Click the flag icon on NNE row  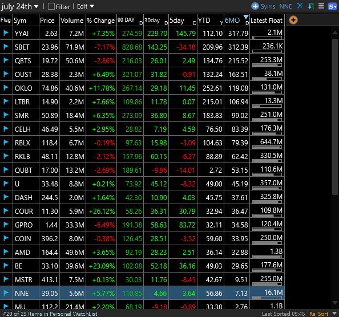[x=6, y=293]
